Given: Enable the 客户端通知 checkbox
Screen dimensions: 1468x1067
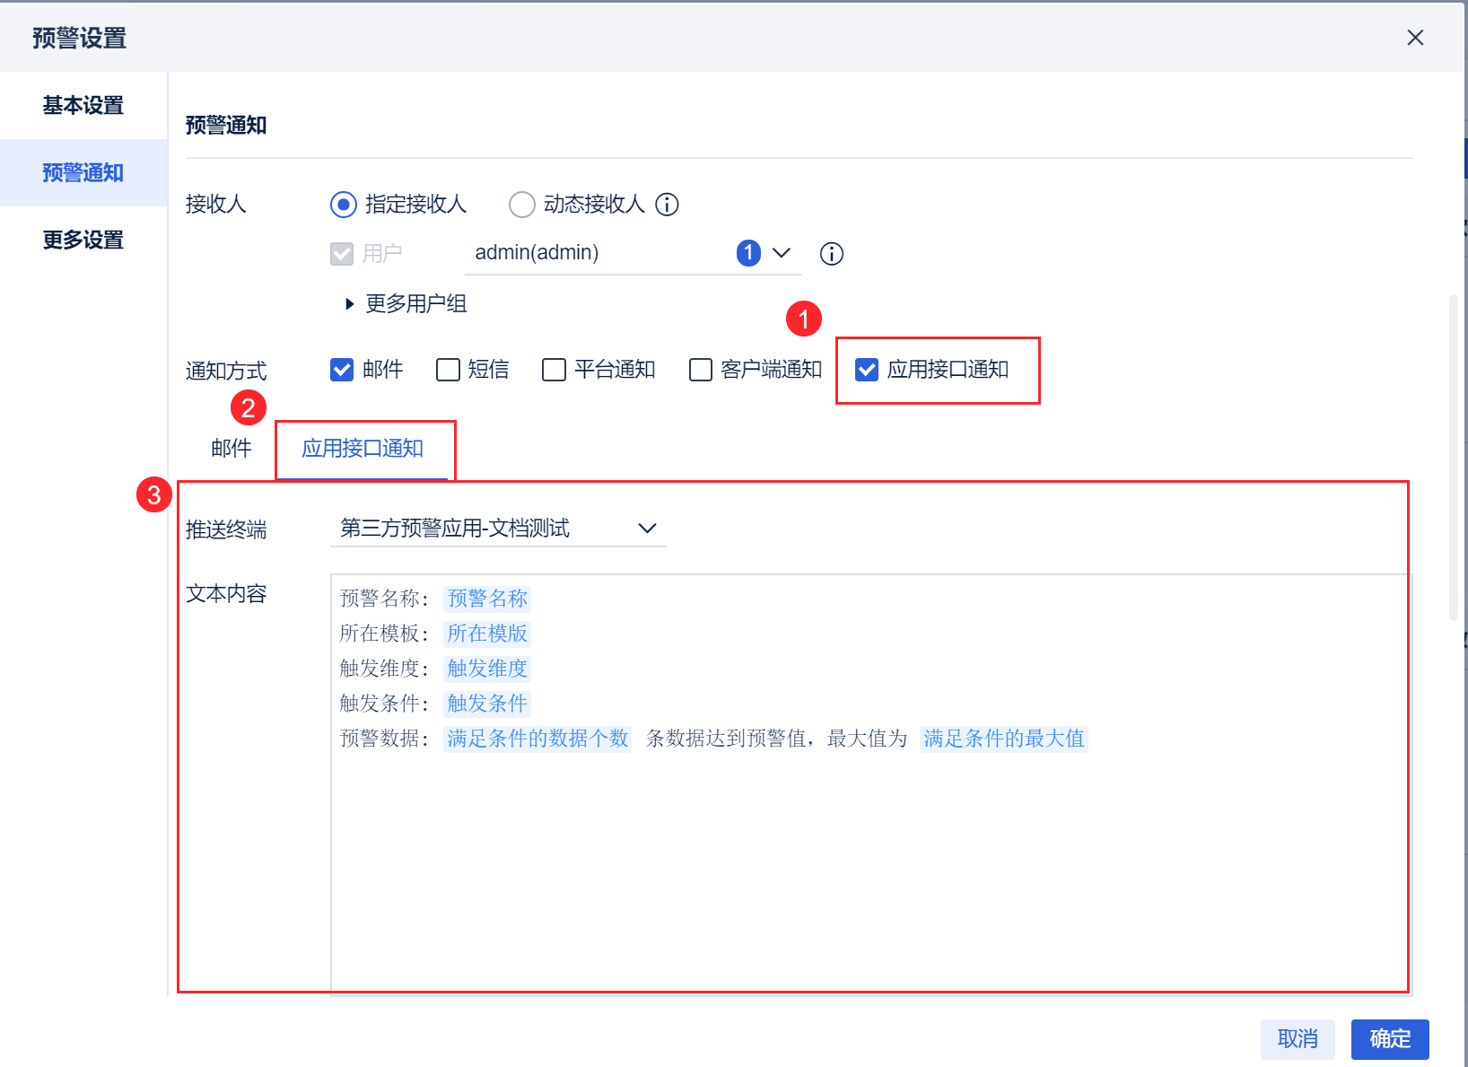Looking at the screenshot, I should [x=701, y=370].
